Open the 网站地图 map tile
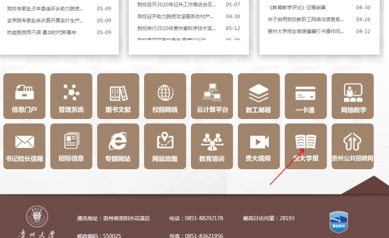Screen dimensions: 389x238 [x=165, y=147]
